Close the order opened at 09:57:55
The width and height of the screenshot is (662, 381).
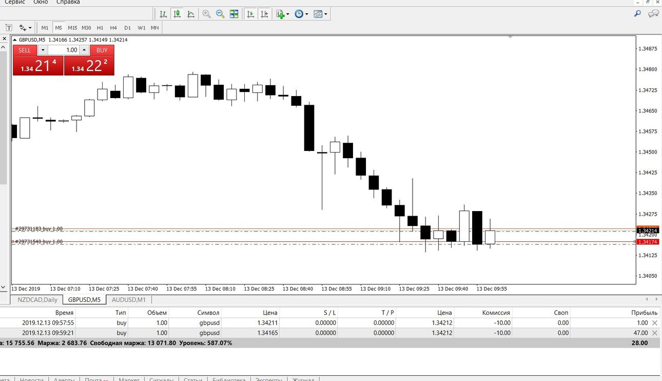pyautogui.click(x=654, y=323)
